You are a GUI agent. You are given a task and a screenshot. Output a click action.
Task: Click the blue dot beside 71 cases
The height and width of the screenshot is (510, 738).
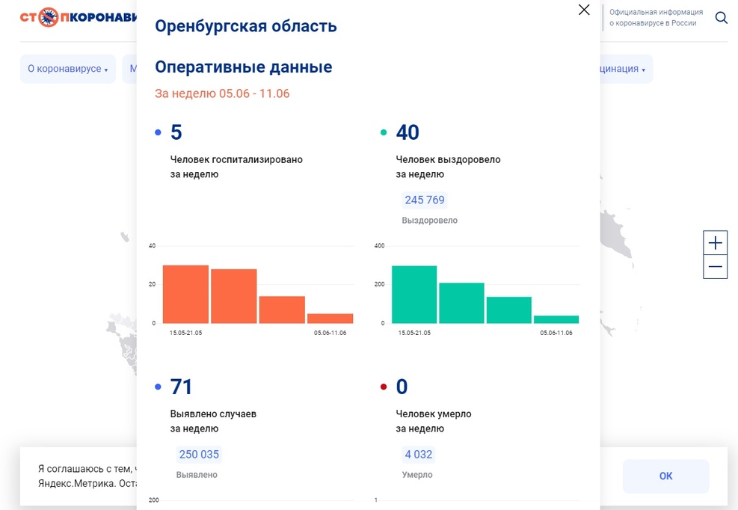click(x=158, y=387)
